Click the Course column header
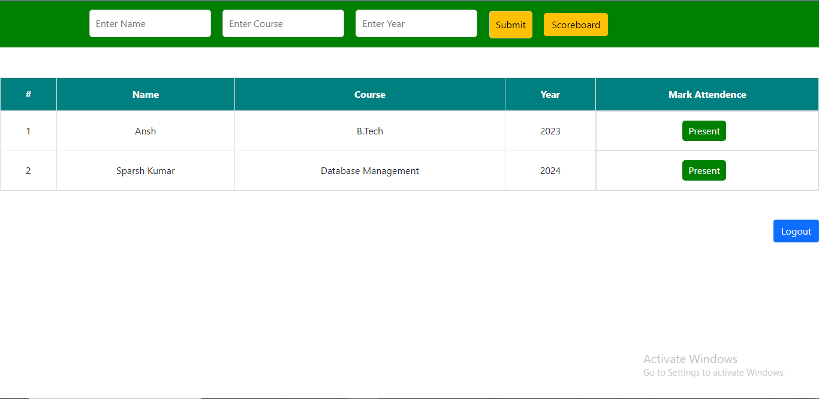Image resolution: width=819 pixels, height=399 pixels. 370,94
